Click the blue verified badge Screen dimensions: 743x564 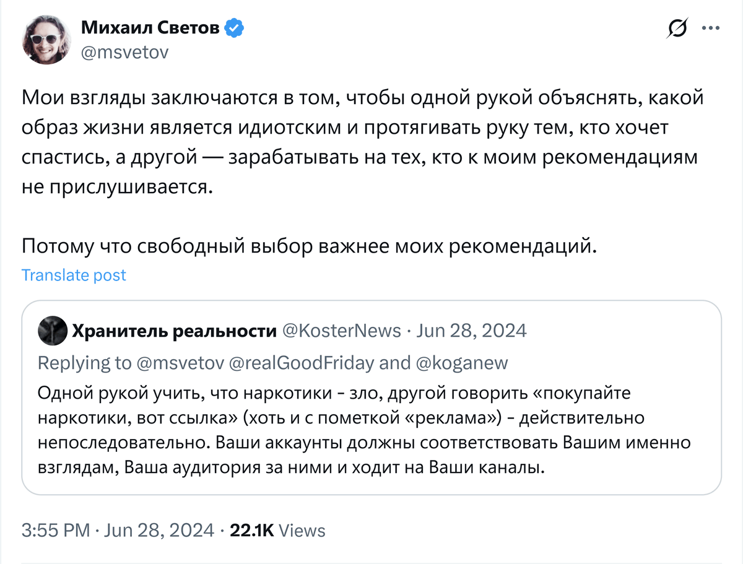234,27
